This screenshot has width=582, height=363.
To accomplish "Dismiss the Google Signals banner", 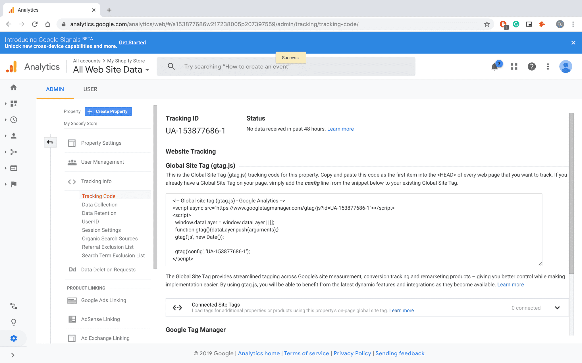I will click(573, 43).
